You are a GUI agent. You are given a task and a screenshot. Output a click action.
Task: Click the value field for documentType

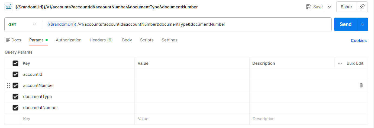(192, 97)
